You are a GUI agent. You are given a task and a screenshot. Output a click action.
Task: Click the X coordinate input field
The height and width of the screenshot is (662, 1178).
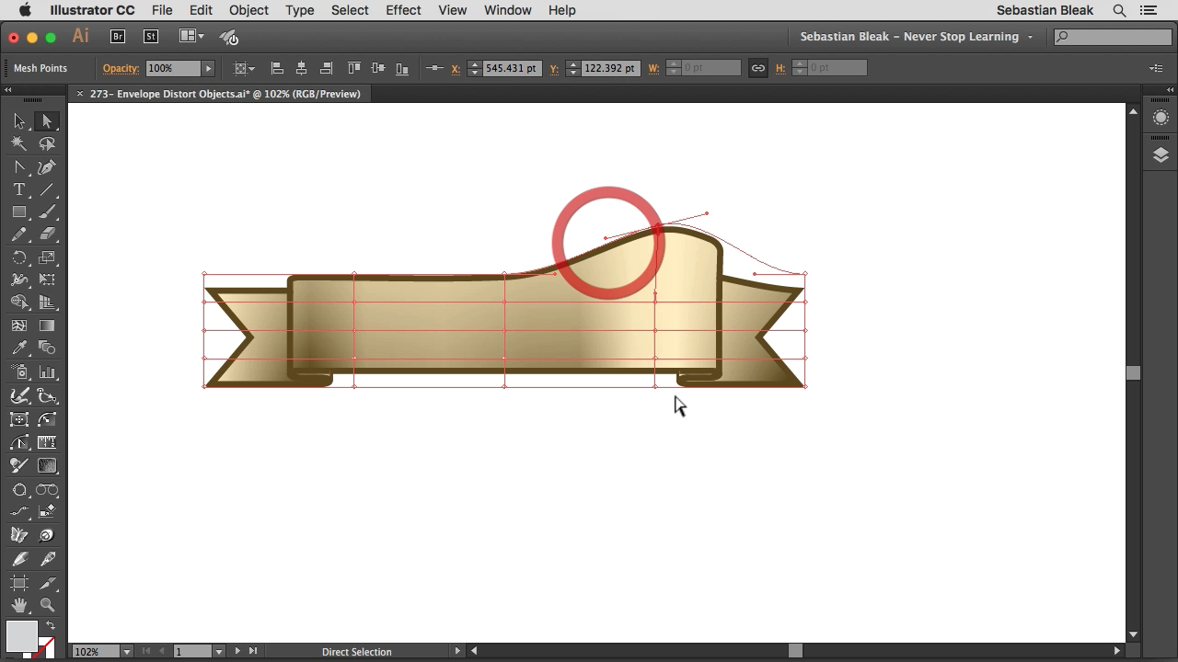coord(511,68)
